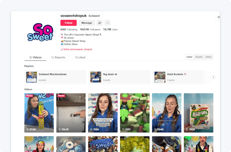Switch to the Reposts tab
231x152 pixels.
click(58, 57)
